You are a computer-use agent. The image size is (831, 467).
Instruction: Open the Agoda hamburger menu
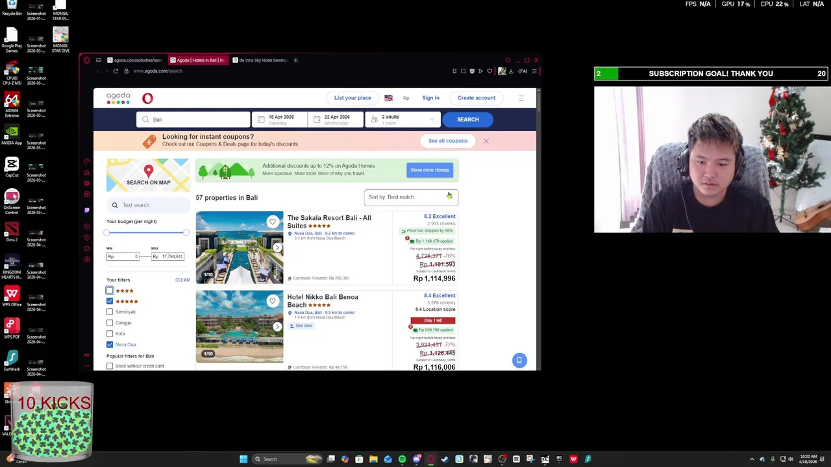pos(521,98)
